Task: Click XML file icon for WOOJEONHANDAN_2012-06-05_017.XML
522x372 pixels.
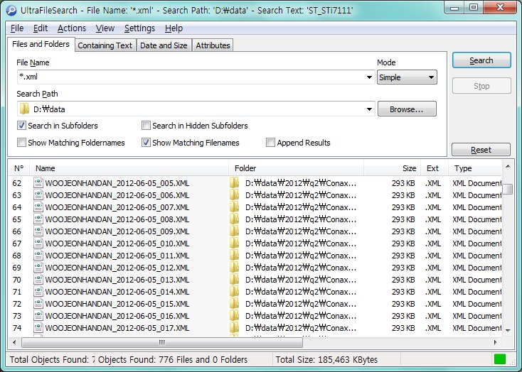Action: coord(38,328)
